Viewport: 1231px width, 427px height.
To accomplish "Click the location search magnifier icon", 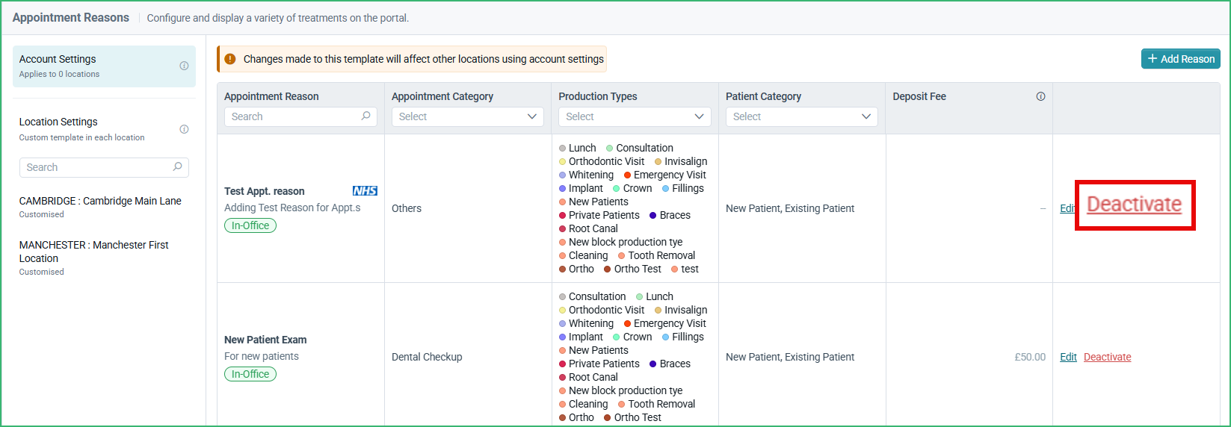I will [x=177, y=167].
